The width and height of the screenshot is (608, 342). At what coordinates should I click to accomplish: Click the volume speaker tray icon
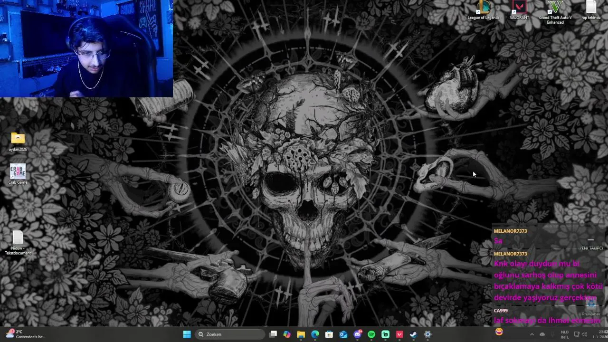584,334
